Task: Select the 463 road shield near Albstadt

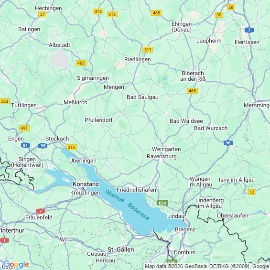Action: pos(81,63)
